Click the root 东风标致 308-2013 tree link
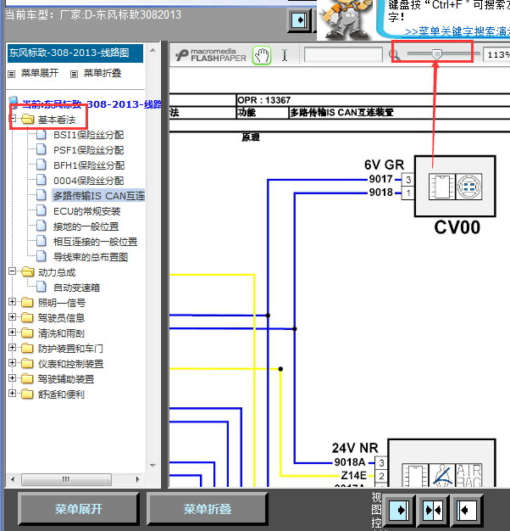 [x=91, y=104]
